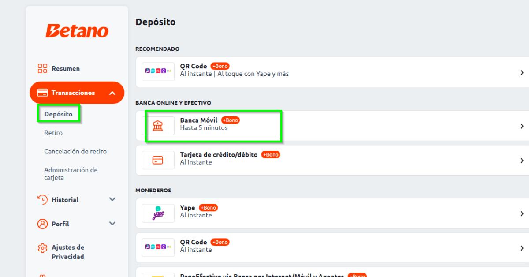Click +Bono badge next to Banca Móvil
This screenshot has width=529, height=277.
tap(231, 120)
